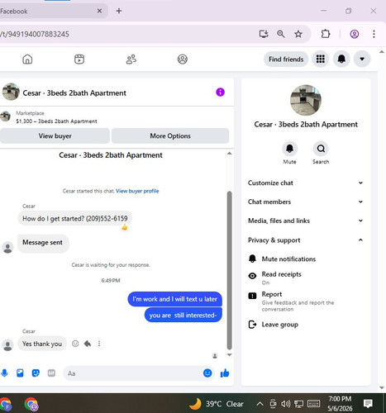Click the chat header apartment avatar
Image resolution: width=386 pixels, height=413 pixels.
(11, 92)
